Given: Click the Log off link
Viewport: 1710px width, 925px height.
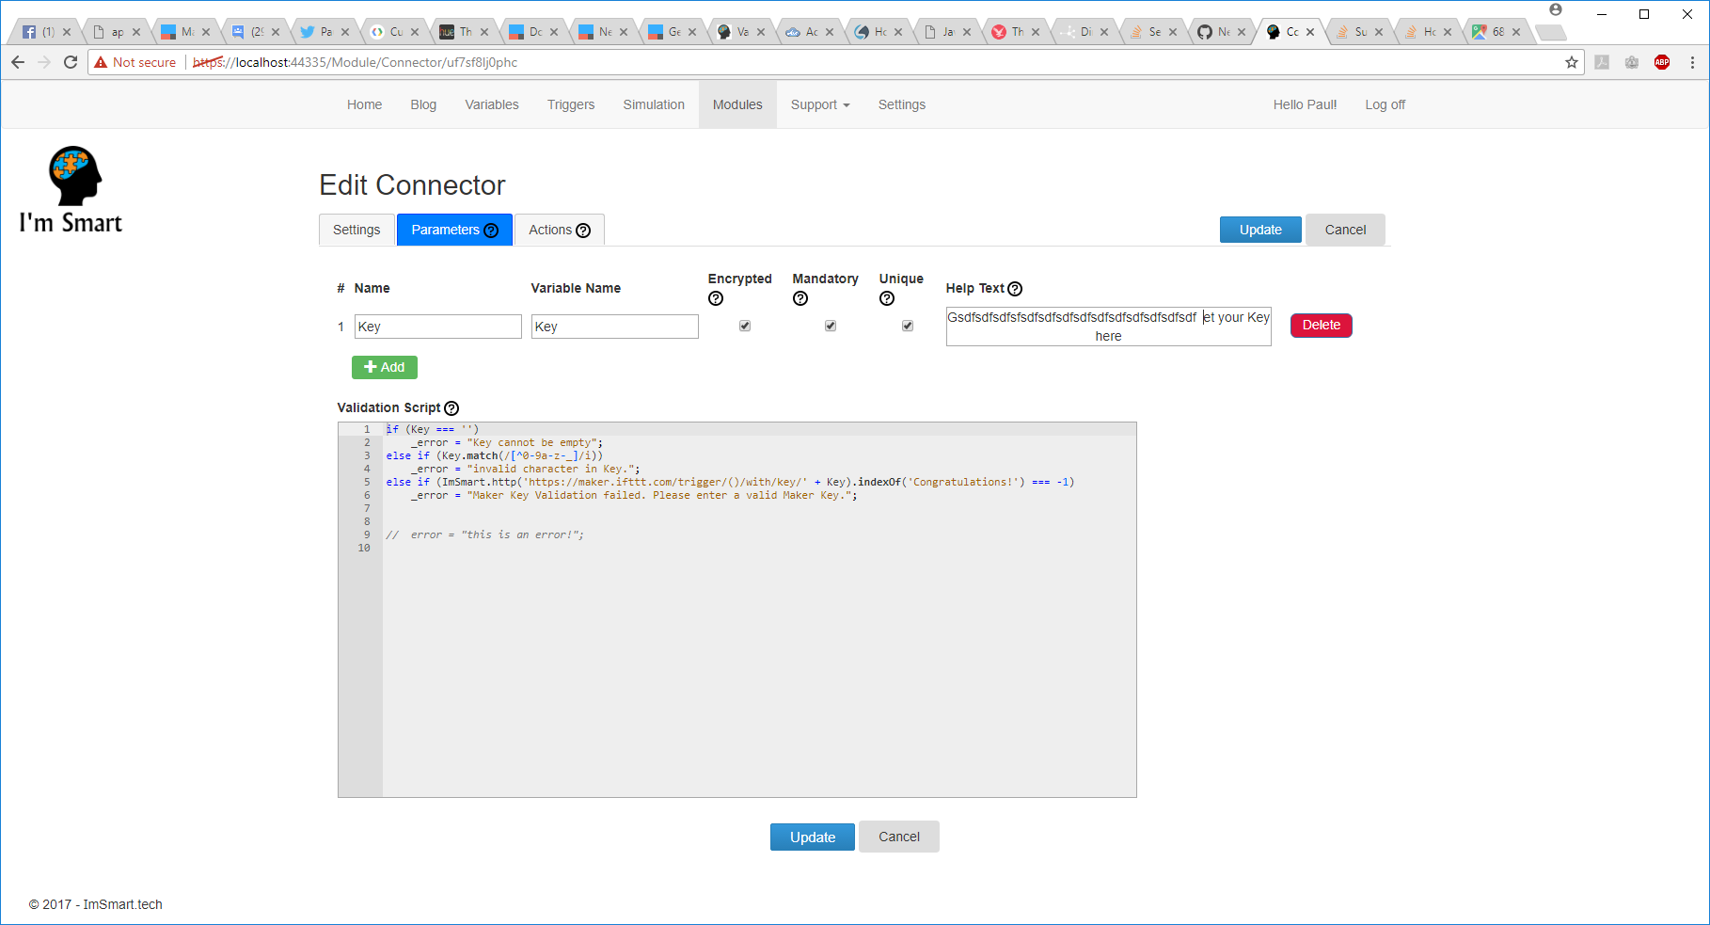Looking at the screenshot, I should (x=1385, y=104).
